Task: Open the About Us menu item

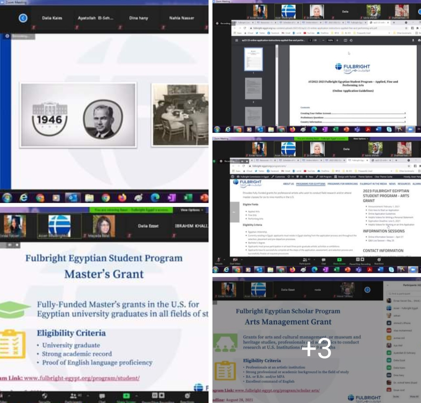Action: 288,184
